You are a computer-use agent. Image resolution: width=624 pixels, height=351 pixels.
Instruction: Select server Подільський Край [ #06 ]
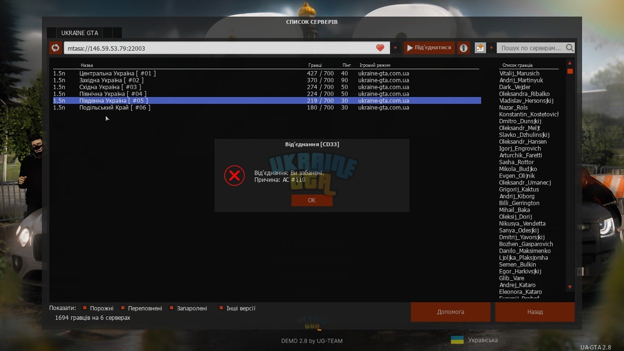point(267,107)
